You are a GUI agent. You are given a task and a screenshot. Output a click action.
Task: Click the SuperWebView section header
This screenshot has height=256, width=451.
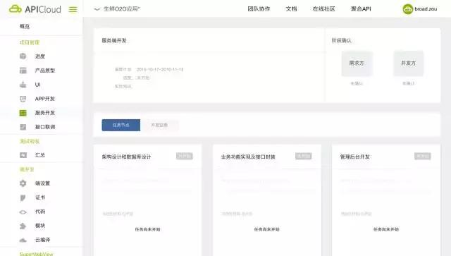[36, 254]
